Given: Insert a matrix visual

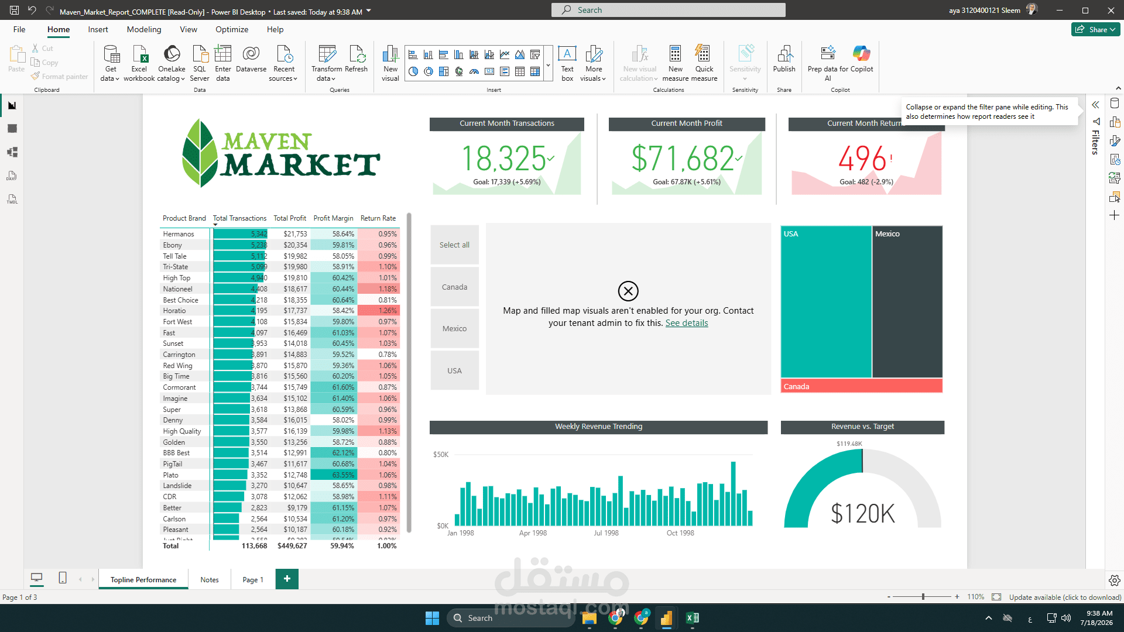Looking at the screenshot, I should point(534,71).
